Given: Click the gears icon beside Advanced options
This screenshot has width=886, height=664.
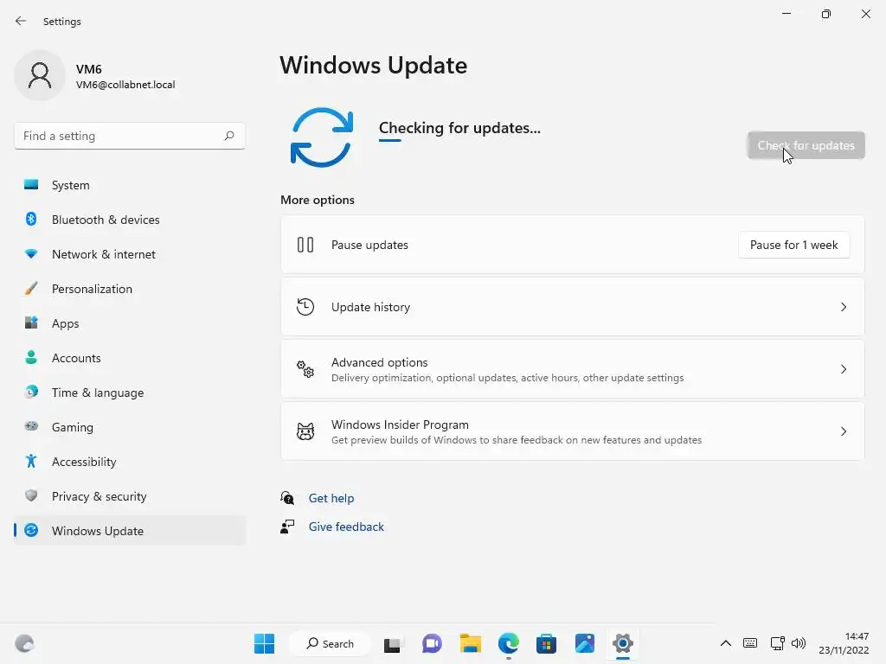Looking at the screenshot, I should (305, 369).
